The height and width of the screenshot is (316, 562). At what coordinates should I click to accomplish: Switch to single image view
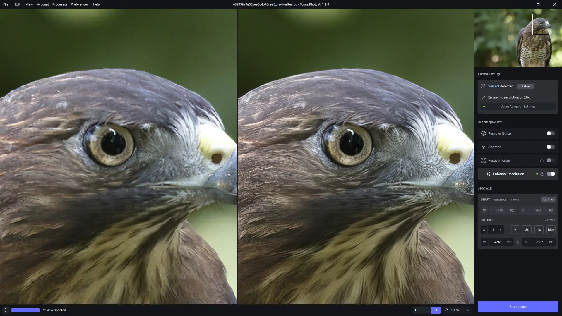coord(417,310)
